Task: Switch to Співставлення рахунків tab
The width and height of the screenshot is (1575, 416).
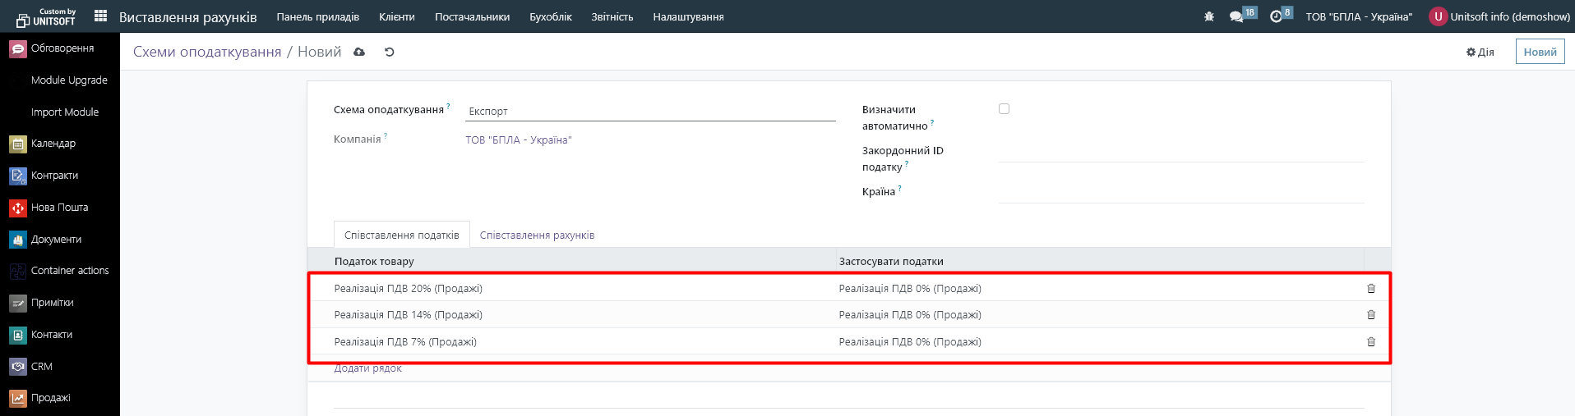Action: [537, 235]
